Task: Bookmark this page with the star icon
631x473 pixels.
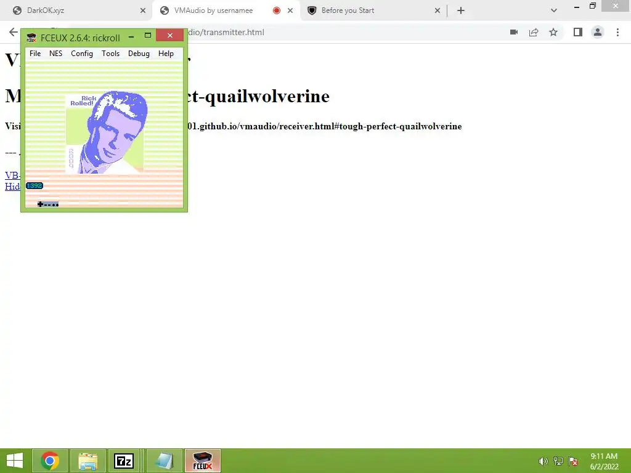Action: [x=553, y=32]
